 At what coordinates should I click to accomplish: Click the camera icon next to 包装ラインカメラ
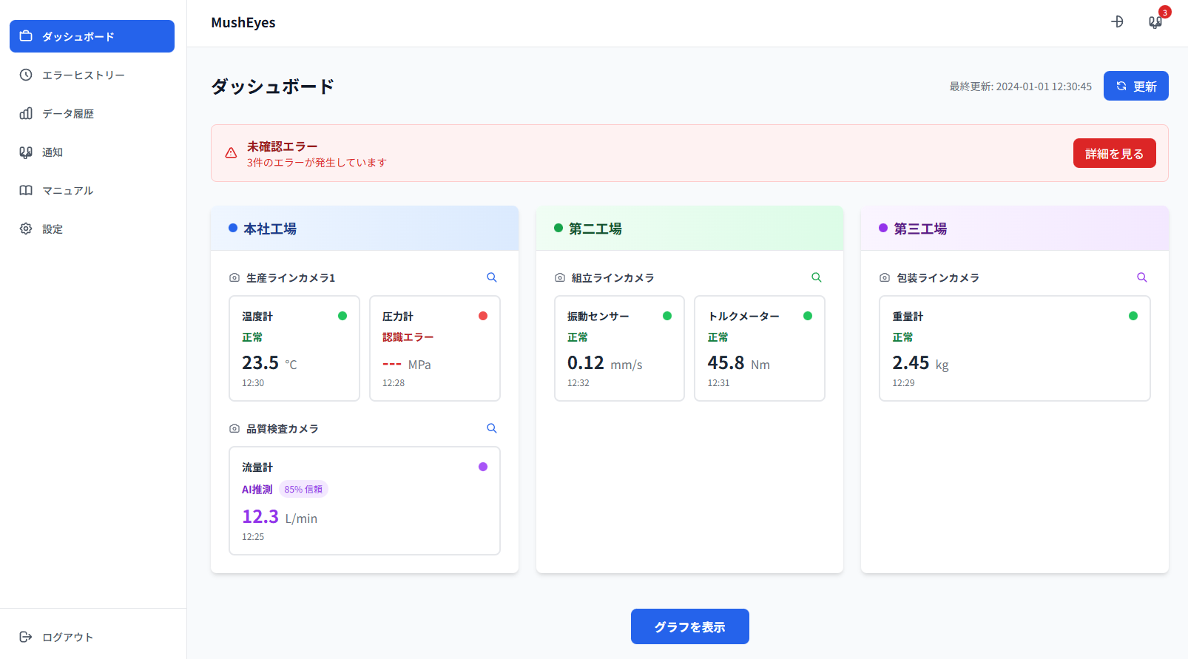[x=885, y=278]
